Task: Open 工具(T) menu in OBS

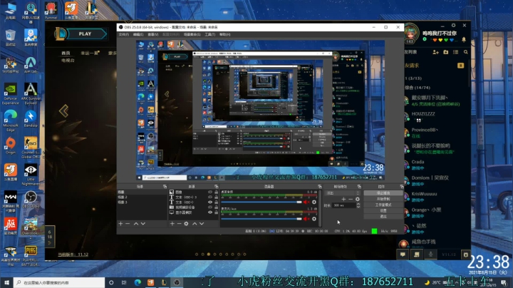Action: click(210, 34)
